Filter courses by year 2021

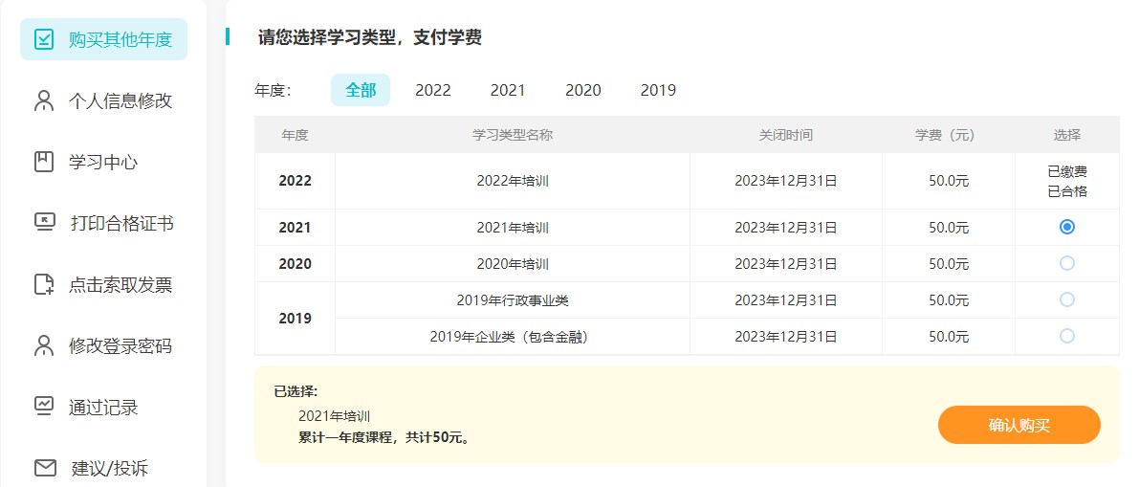click(508, 90)
